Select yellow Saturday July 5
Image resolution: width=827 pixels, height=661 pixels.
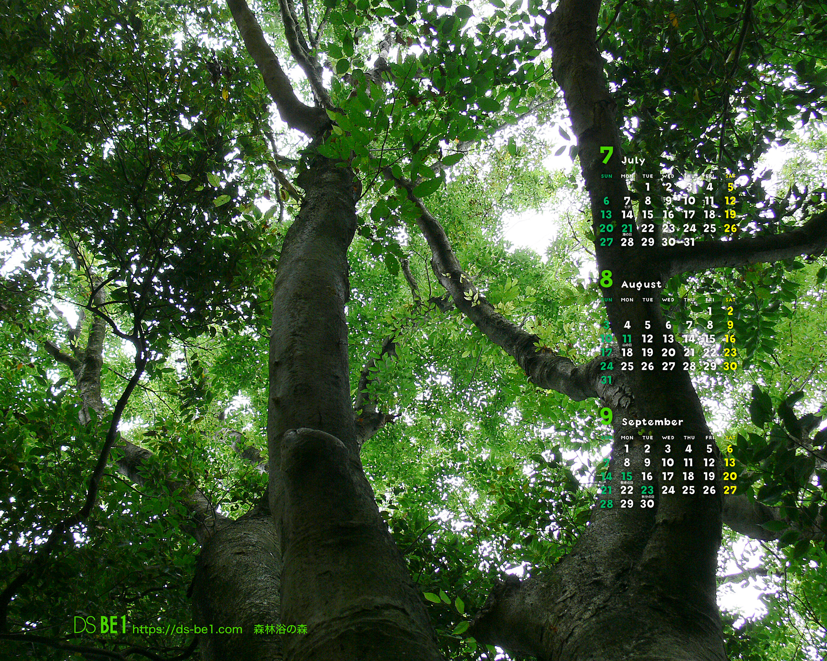point(730,187)
